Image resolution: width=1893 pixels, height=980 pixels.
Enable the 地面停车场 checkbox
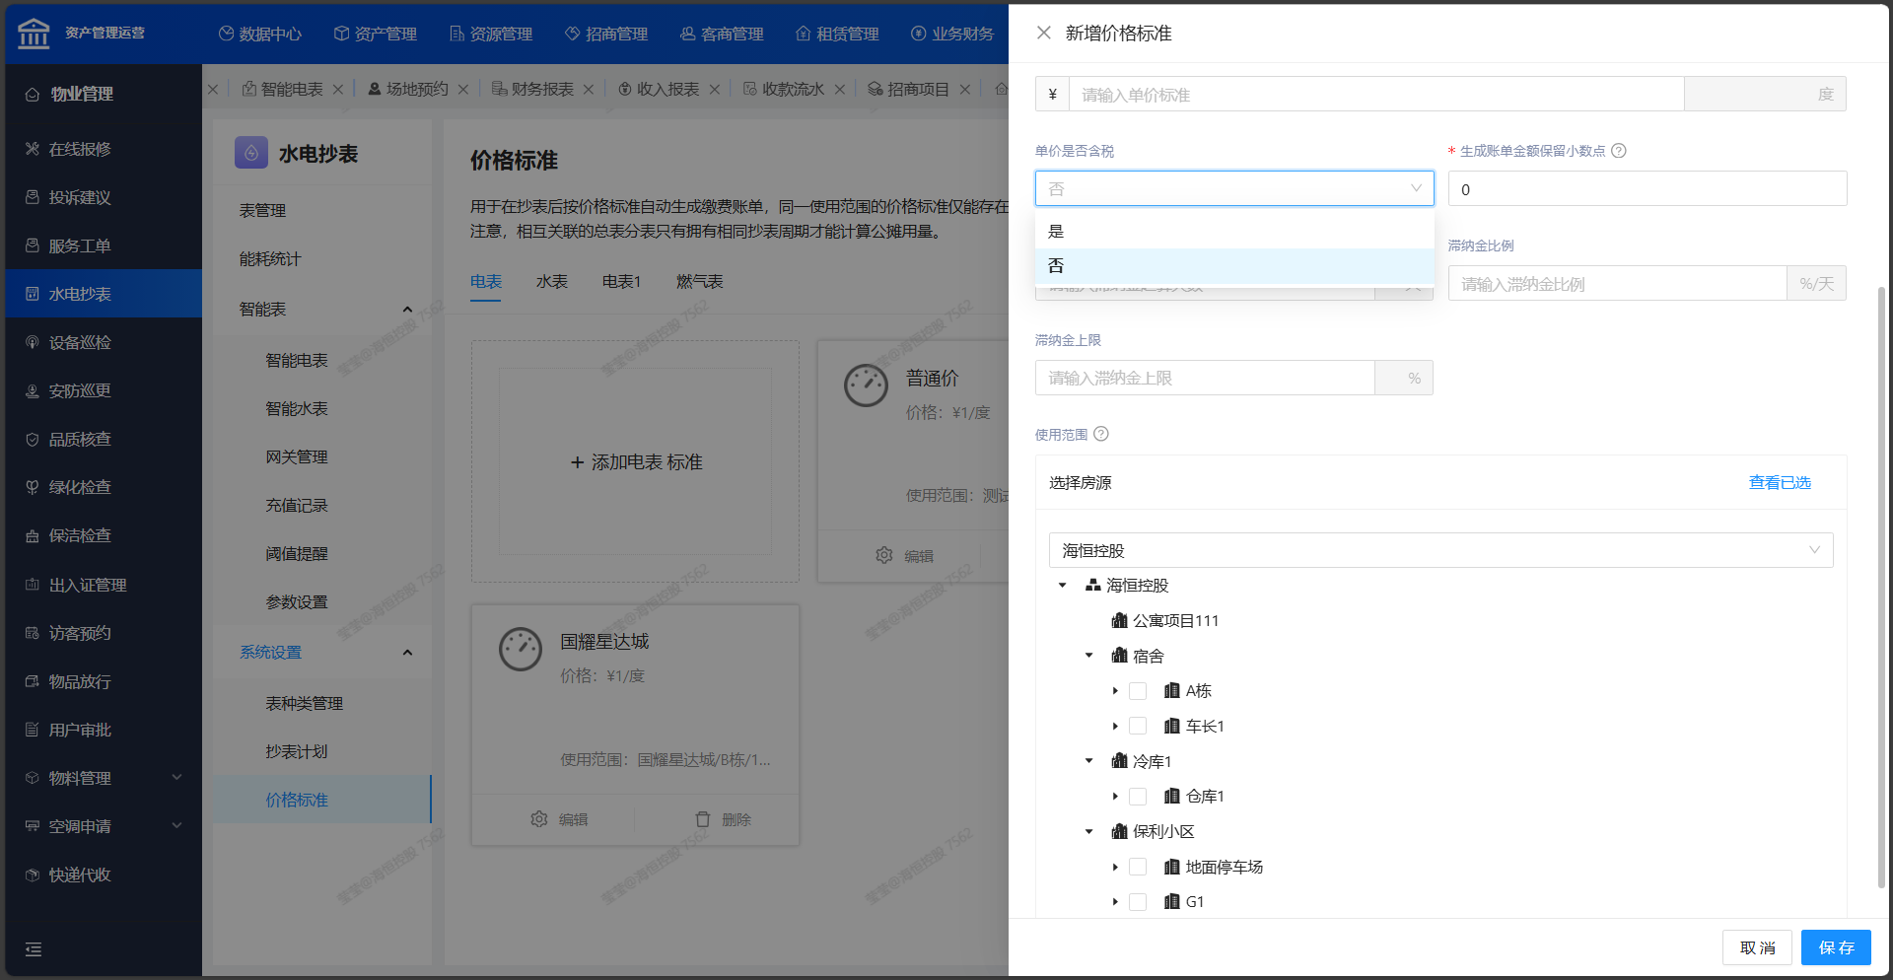pos(1138,867)
